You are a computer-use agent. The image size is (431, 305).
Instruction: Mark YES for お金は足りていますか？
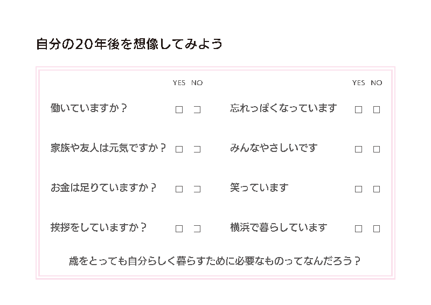coord(179,189)
